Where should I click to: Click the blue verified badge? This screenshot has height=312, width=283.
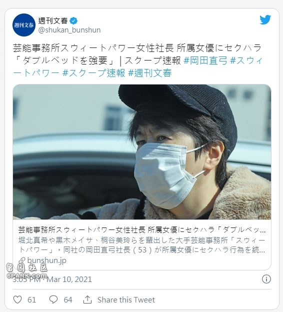(x=73, y=20)
